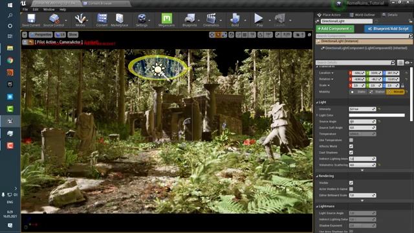
Task: Collapse the Rendering section
Action: point(317,176)
